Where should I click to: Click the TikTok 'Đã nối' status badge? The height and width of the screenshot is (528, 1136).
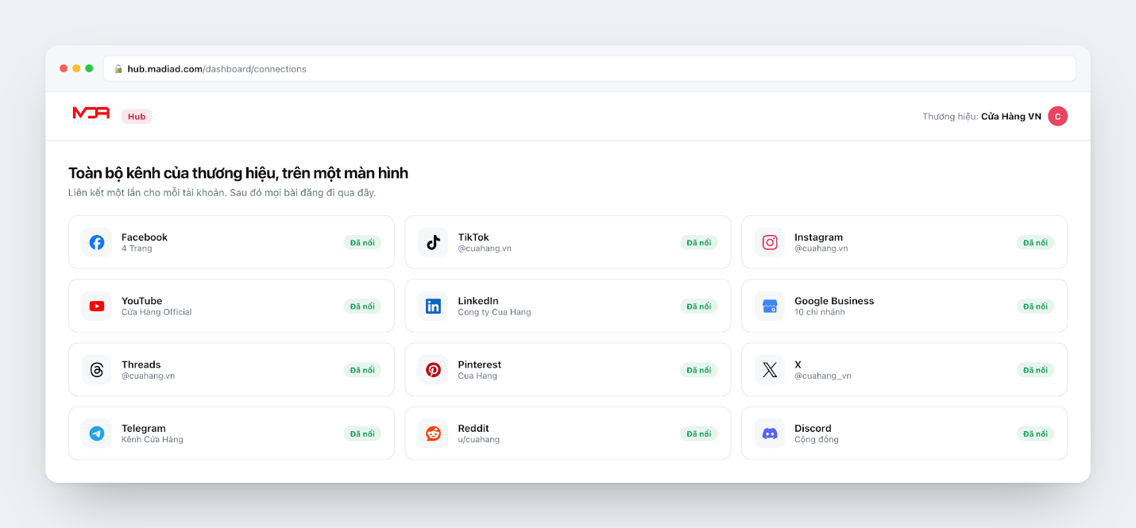[699, 243]
